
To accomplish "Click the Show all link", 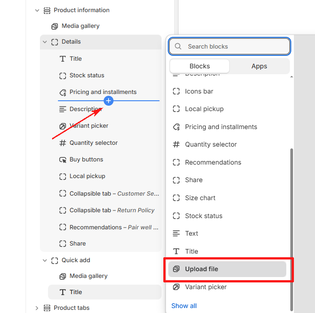I will (184, 306).
